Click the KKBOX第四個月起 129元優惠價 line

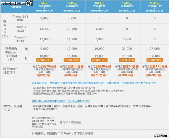click(63, 88)
